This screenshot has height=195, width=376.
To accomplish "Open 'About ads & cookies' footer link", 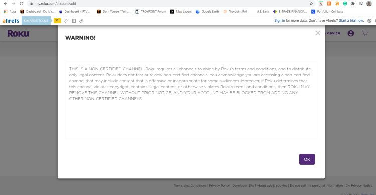I will pyautogui.click(x=272, y=186).
